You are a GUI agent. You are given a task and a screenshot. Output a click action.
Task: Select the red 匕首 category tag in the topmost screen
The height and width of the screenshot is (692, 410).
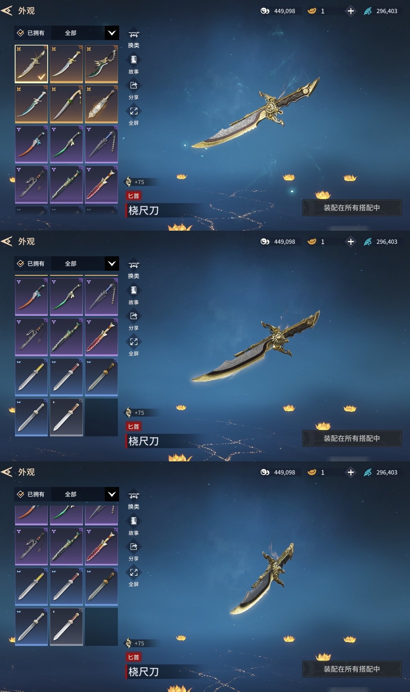(x=134, y=196)
